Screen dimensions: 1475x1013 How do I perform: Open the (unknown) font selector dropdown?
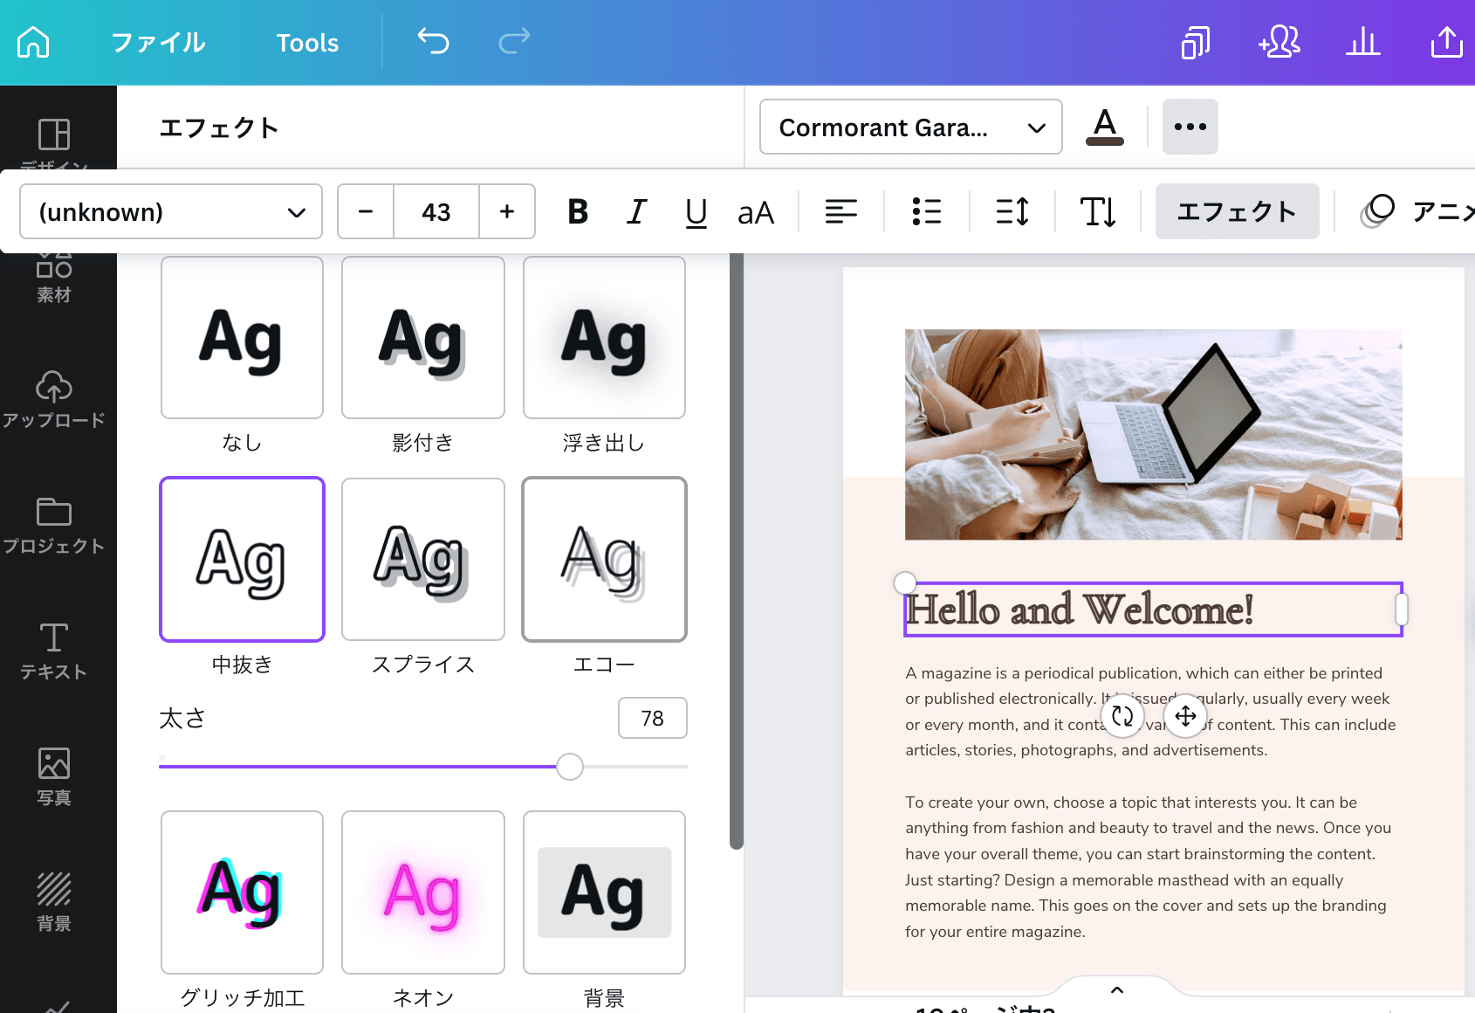click(170, 211)
